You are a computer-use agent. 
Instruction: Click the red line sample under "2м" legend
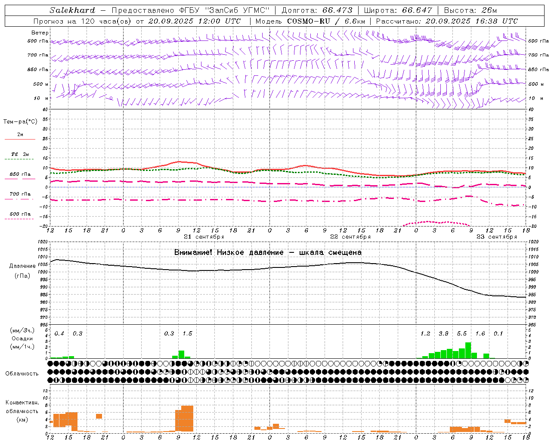tap(20, 139)
